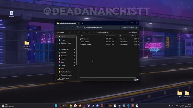Switch to large thumbnails view in status bar

pos(138,80)
